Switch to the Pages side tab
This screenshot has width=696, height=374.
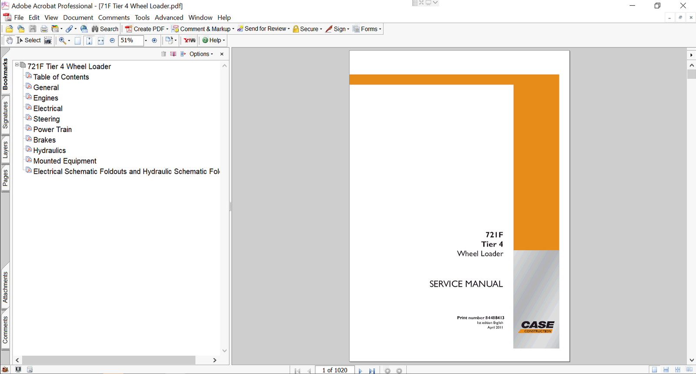click(x=5, y=178)
